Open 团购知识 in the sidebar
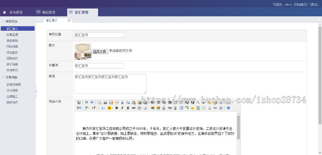 12,58
